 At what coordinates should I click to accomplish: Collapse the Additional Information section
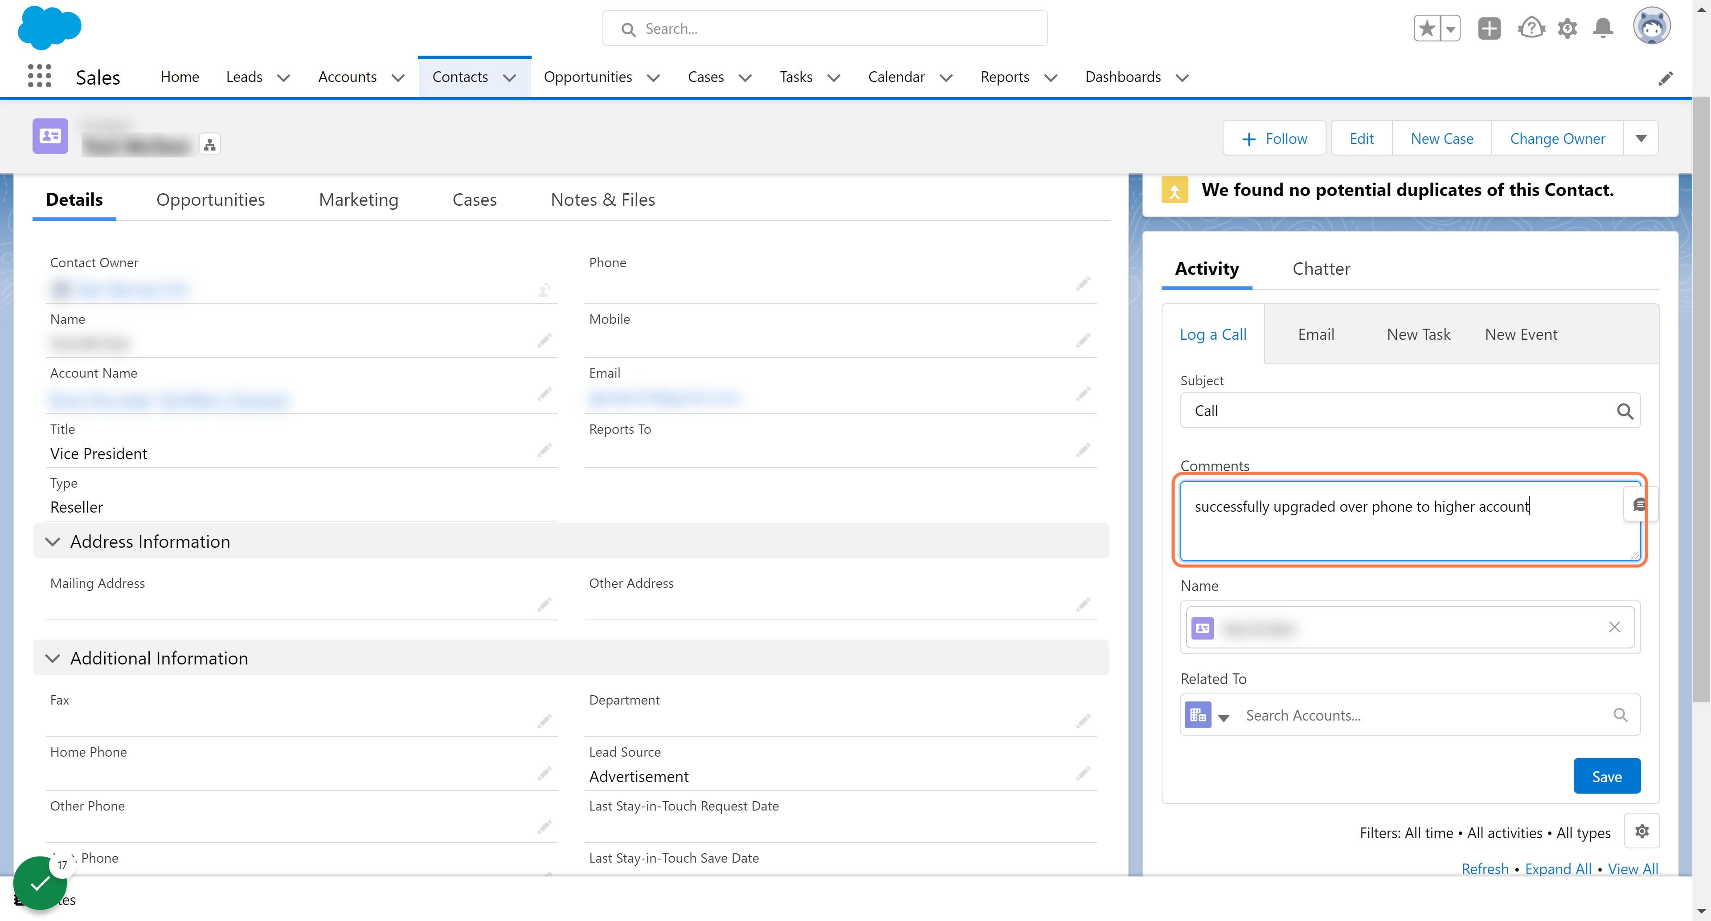[x=53, y=658]
